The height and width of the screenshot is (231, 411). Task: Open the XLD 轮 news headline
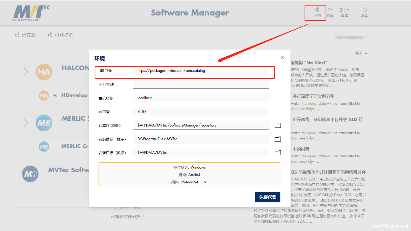pyautogui.click(x=327, y=119)
